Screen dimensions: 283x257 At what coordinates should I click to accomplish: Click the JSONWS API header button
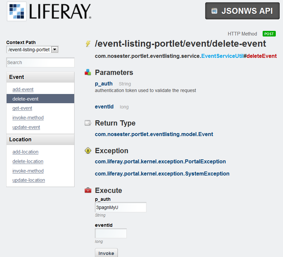[242, 11]
